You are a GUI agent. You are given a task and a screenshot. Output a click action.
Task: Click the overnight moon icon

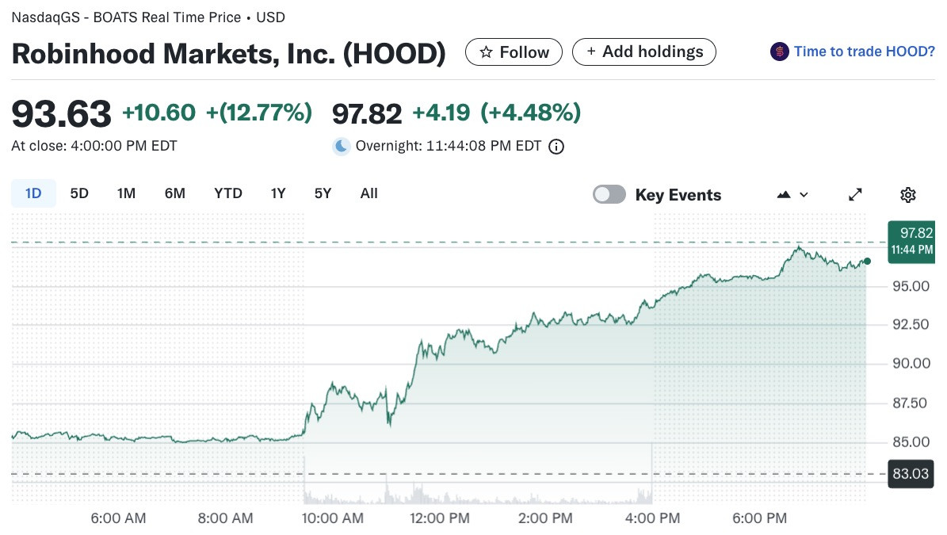342,146
